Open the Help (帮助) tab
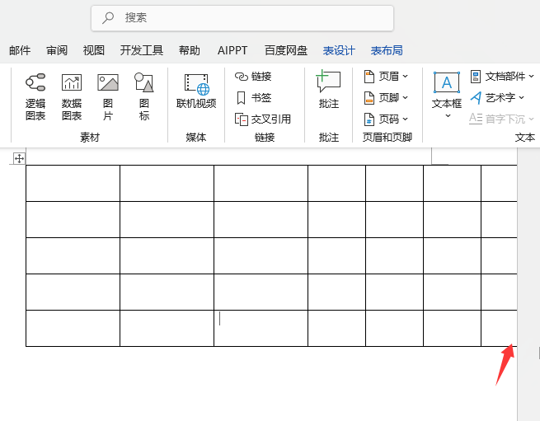Viewport: 540px width, 421px height. [x=189, y=50]
